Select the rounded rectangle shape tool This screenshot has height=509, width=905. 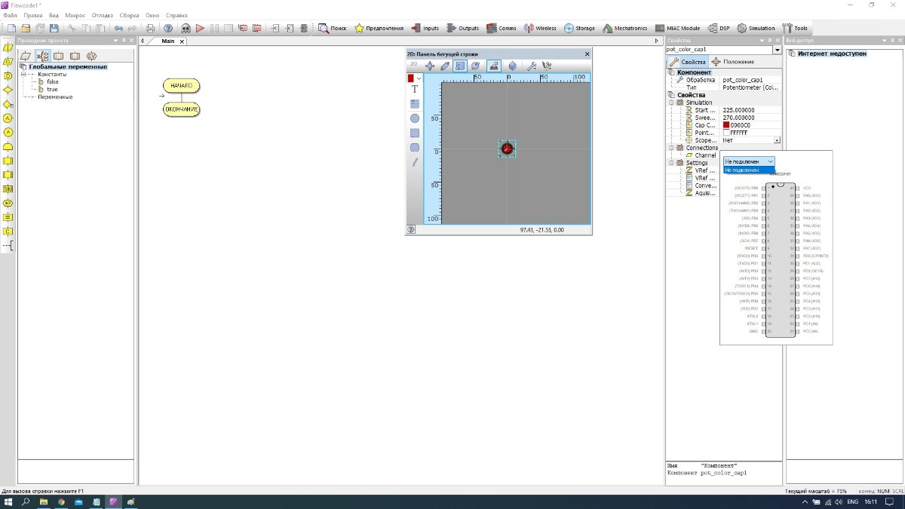point(415,147)
